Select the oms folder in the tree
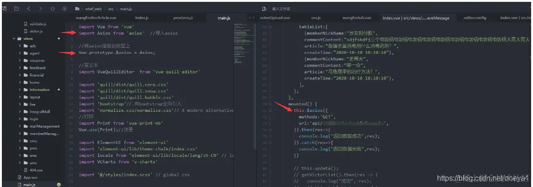This screenshot has height=187, width=533. tap(33, 141)
